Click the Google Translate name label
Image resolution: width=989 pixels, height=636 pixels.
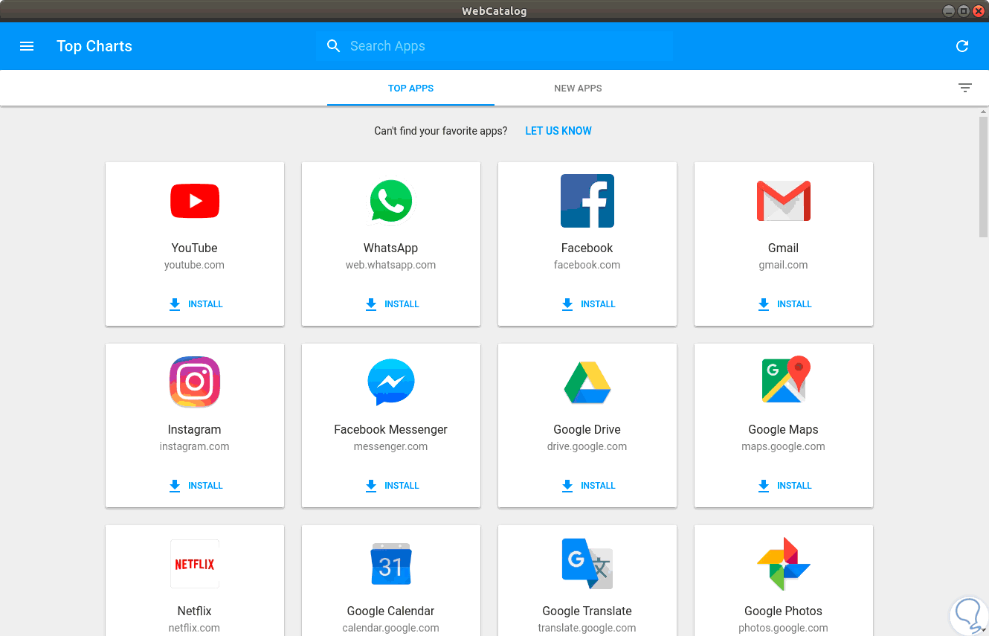pyautogui.click(x=587, y=611)
